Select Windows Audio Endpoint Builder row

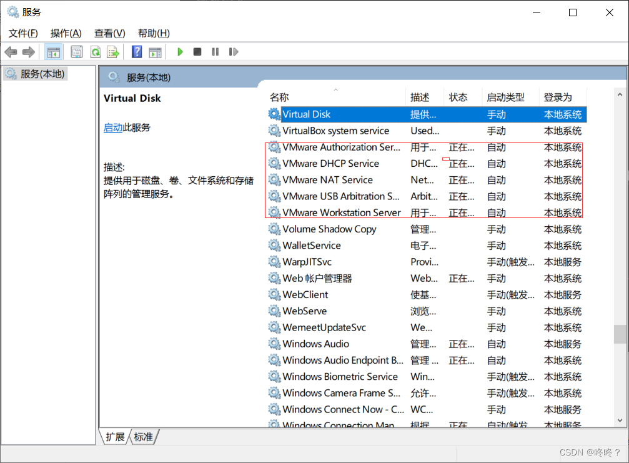point(427,361)
